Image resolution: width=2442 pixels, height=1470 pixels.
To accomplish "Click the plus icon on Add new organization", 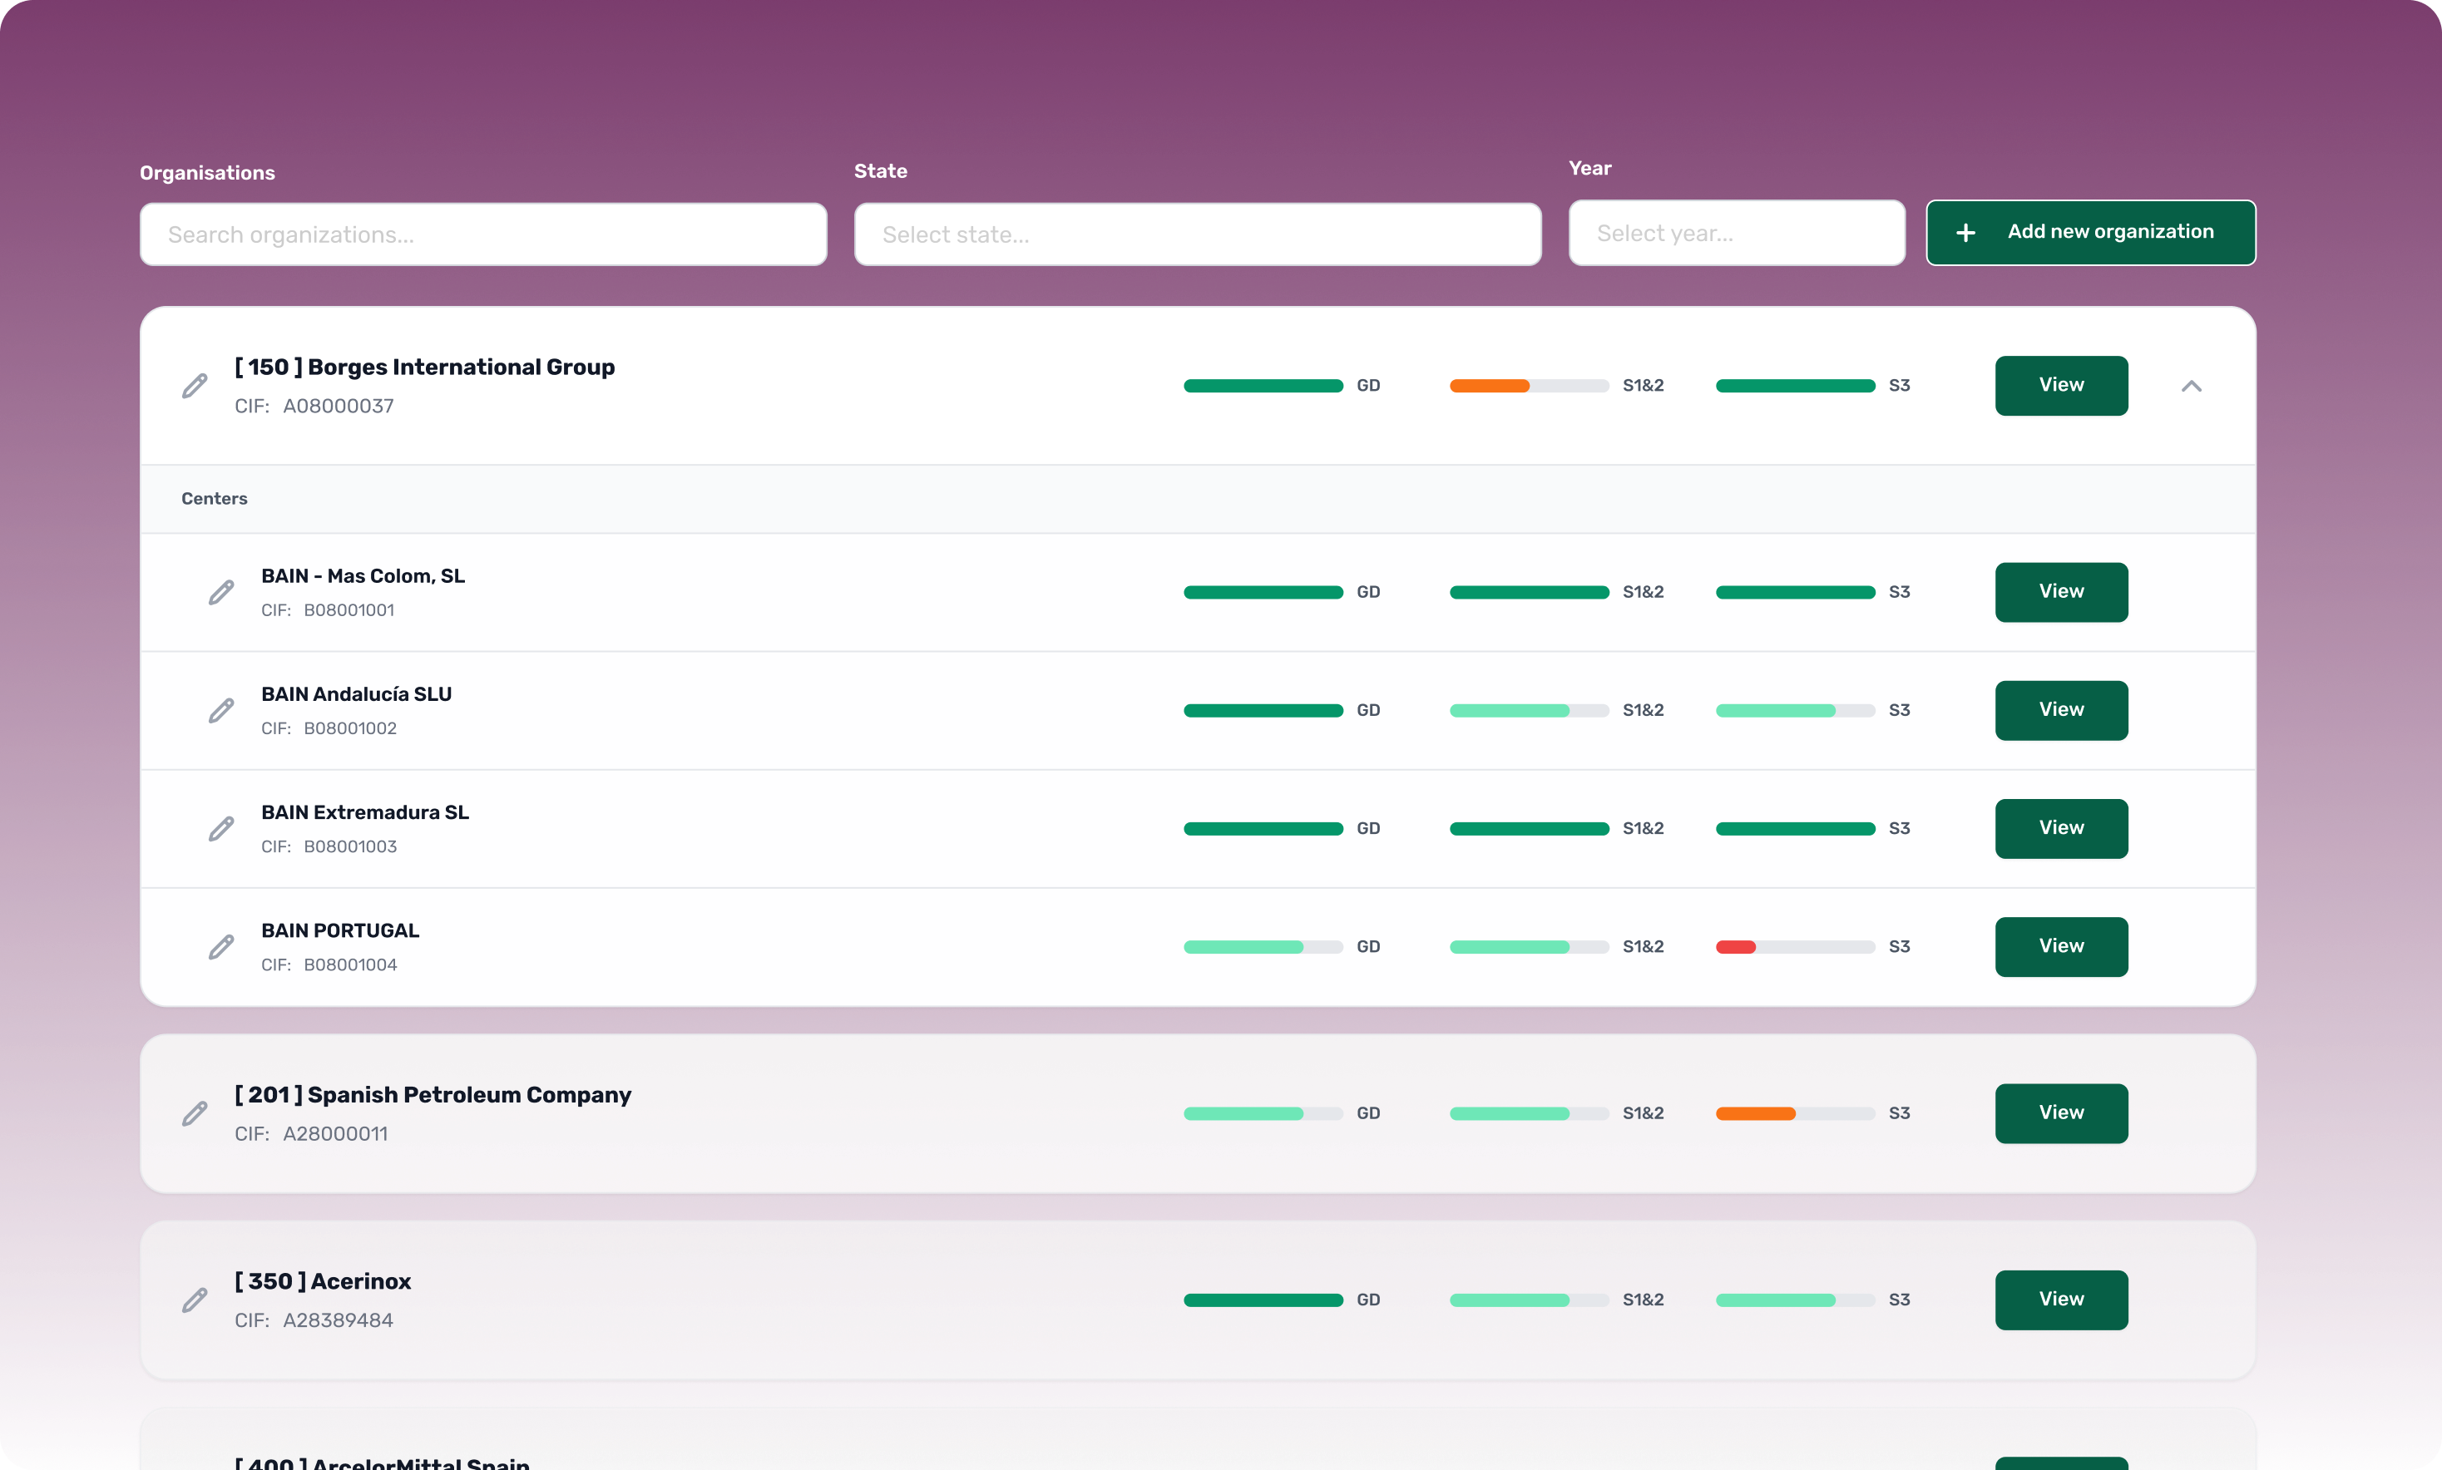I will (1965, 232).
